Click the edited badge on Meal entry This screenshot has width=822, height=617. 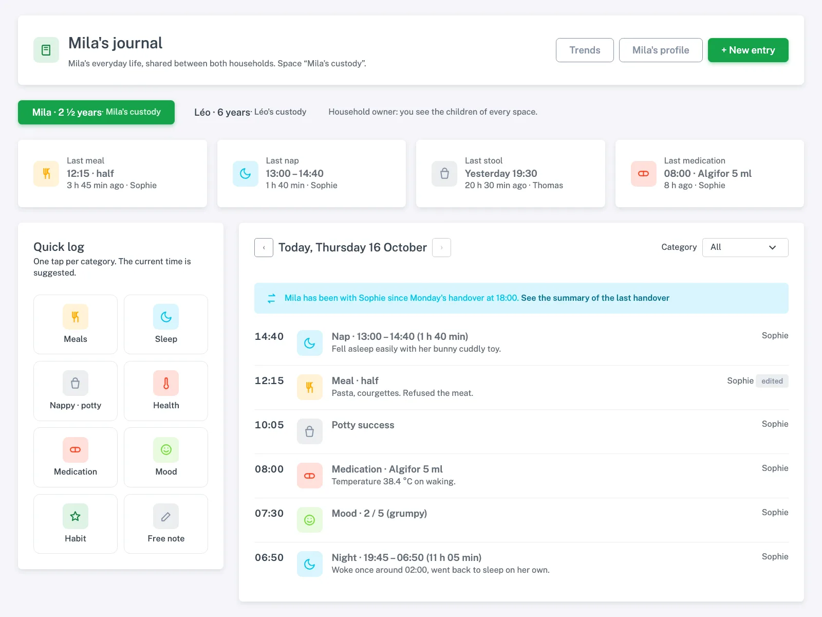pyautogui.click(x=772, y=381)
